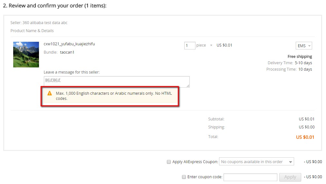Image resolution: width=326 pixels, height=184 pixels.
Task: Open the EMS shipping method dropdown
Action: (304, 46)
